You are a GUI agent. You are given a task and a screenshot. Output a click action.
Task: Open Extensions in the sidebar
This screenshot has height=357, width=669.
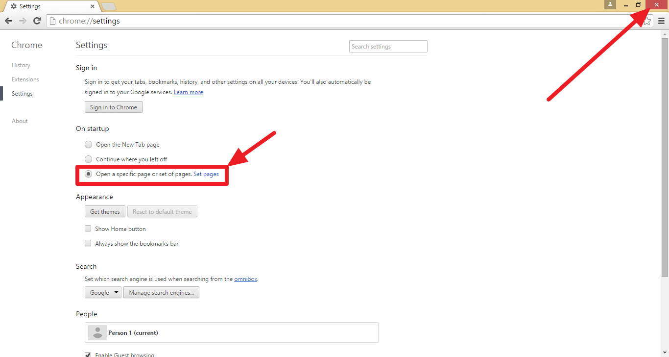[25, 79]
